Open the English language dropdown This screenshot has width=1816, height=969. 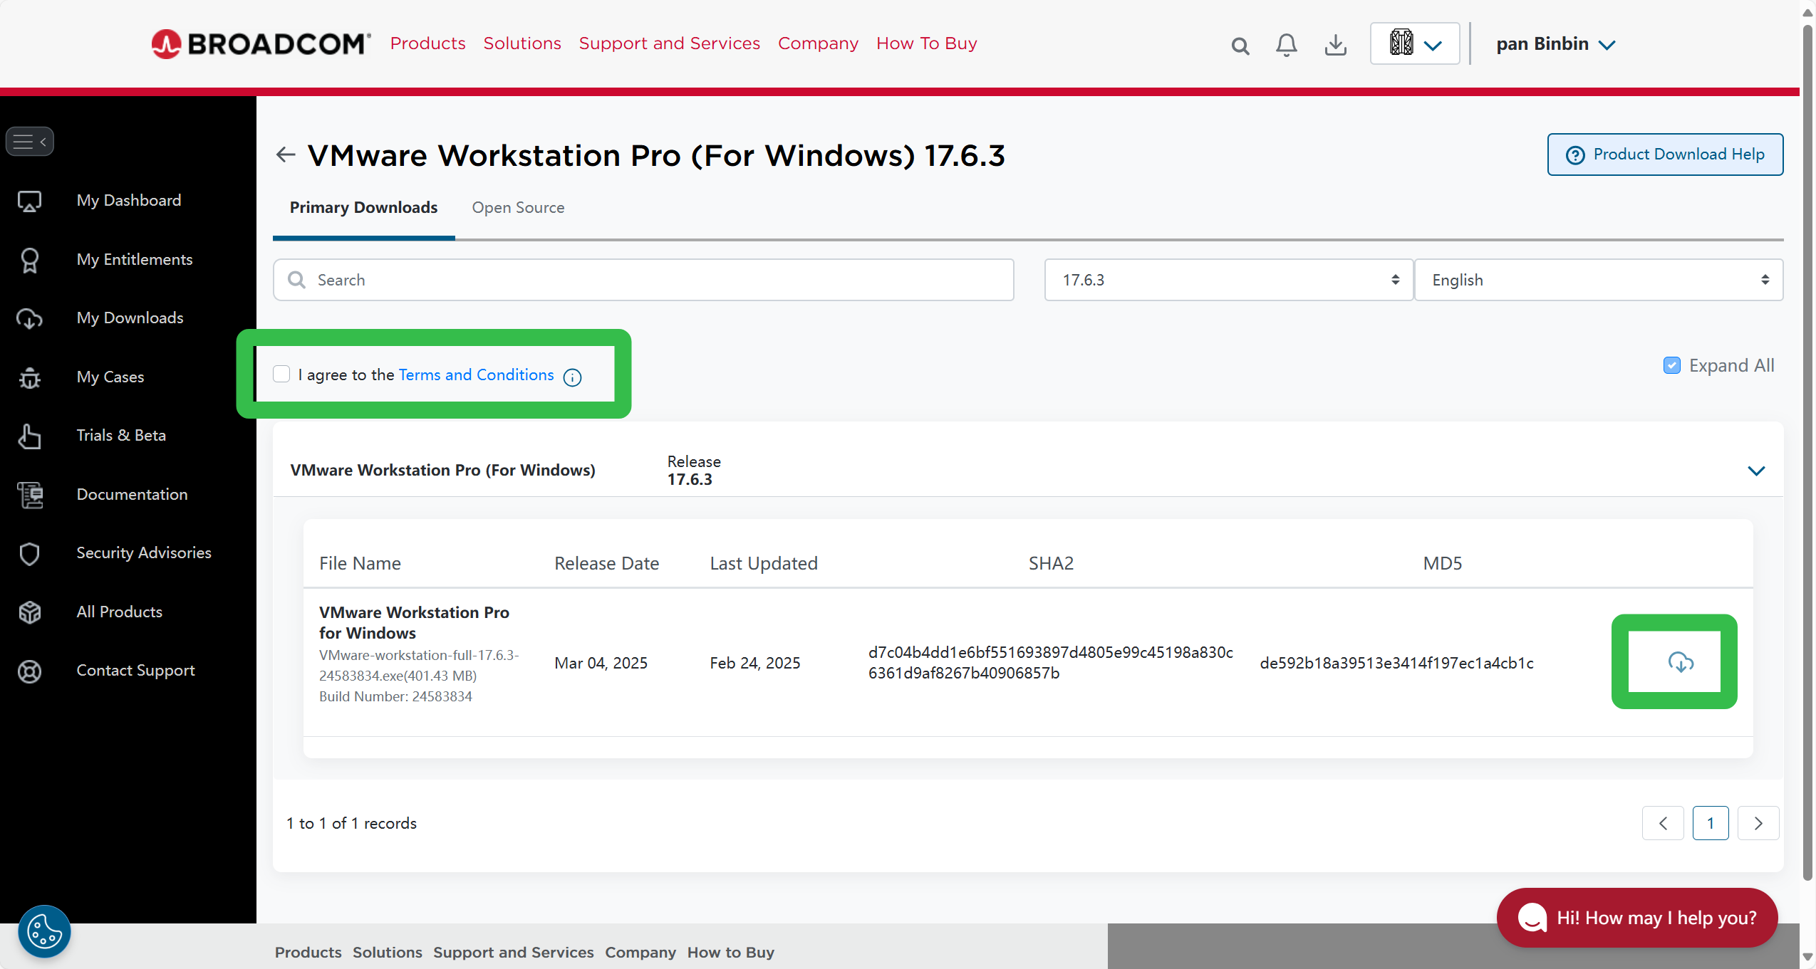tap(1598, 280)
